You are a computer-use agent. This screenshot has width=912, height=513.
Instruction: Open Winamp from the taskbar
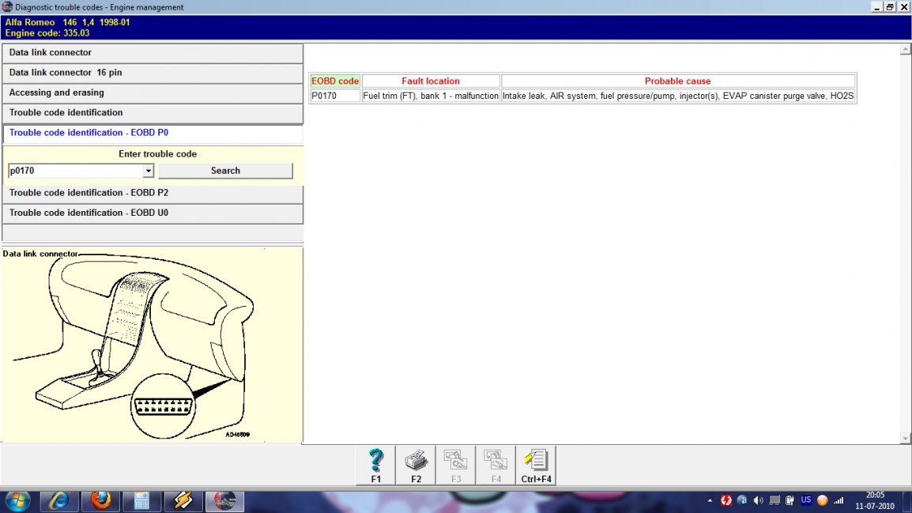pos(183,501)
